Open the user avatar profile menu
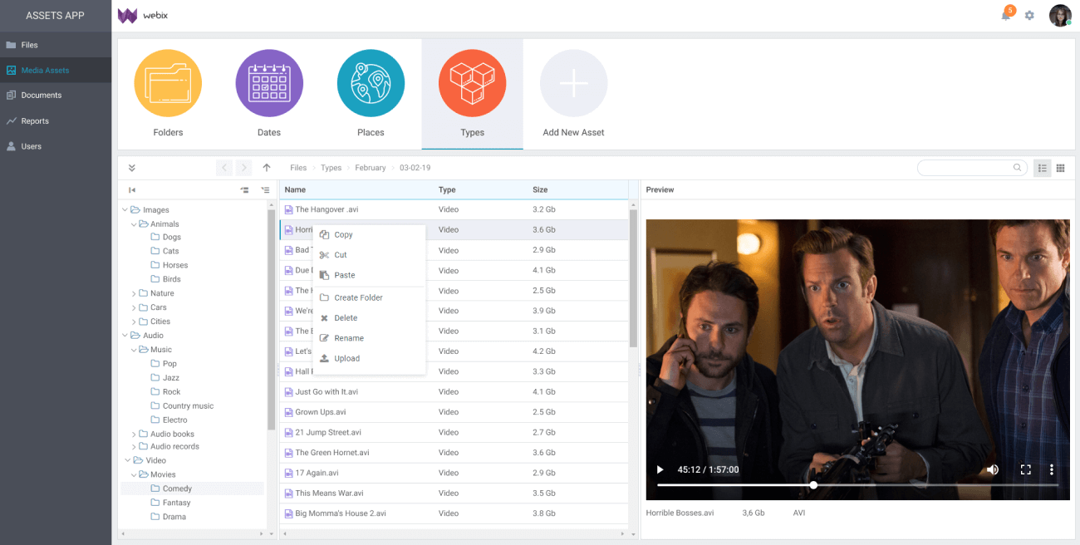 point(1060,16)
